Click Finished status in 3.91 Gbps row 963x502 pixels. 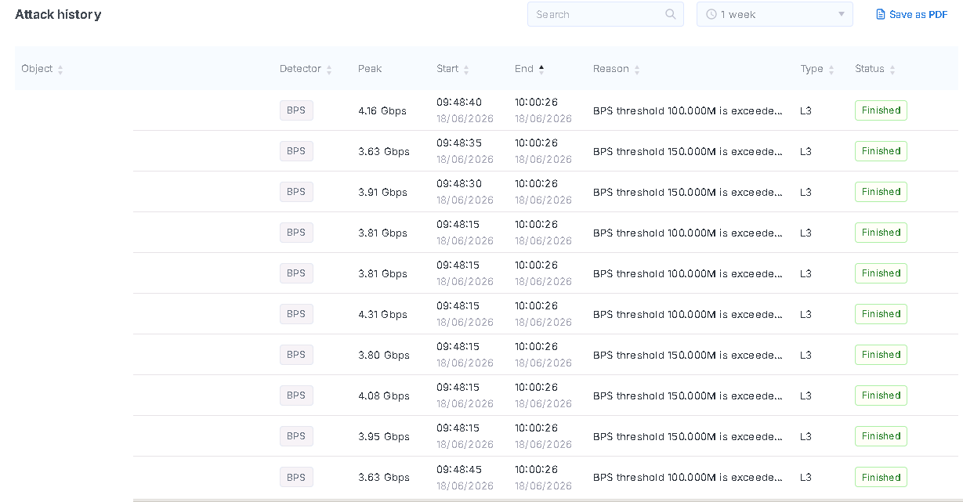pos(881,192)
